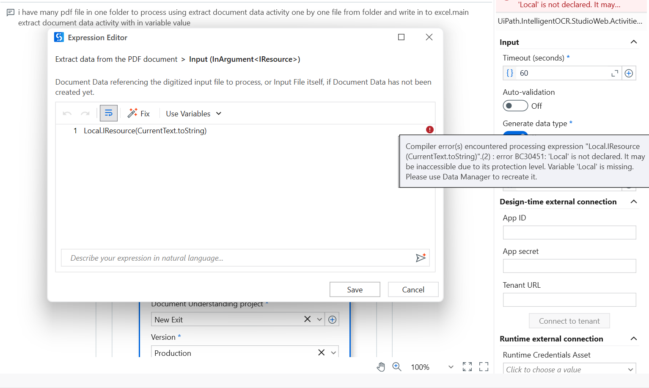The image size is (649, 388).
Task: Collapse the Input section
Action: click(634, 42)
